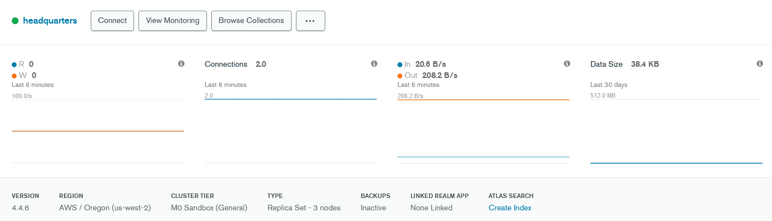Click the green status dot next to headquarters

click(x=15, y=21)
